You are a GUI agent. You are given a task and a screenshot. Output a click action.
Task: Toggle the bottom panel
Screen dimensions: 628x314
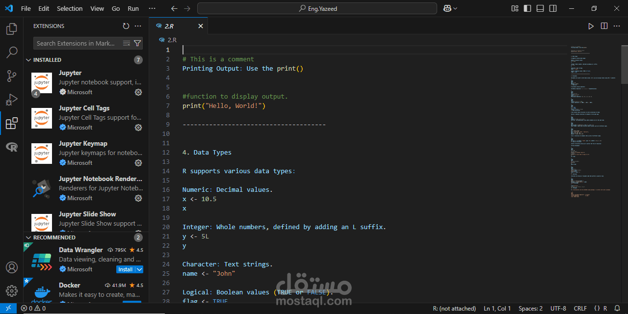coord(540,8)
